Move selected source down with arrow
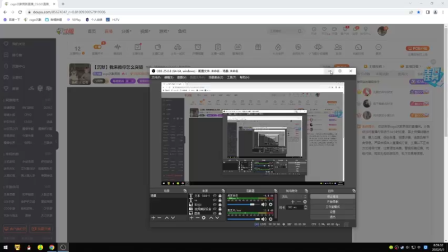The width and height of the screenshot is (448, 252). pos(217,218)
